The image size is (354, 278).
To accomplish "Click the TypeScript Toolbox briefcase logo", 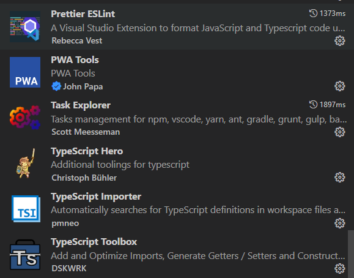I will [25, 255].
